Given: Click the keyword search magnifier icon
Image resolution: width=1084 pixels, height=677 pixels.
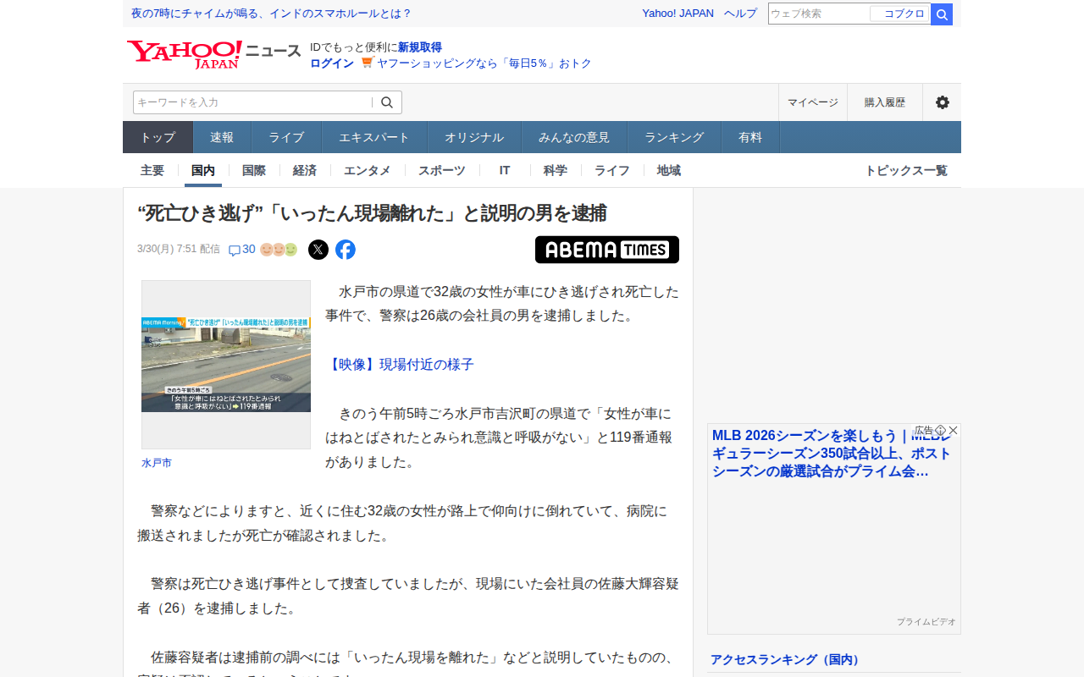Looking at the screenshot, I should (x=387, y=102).
